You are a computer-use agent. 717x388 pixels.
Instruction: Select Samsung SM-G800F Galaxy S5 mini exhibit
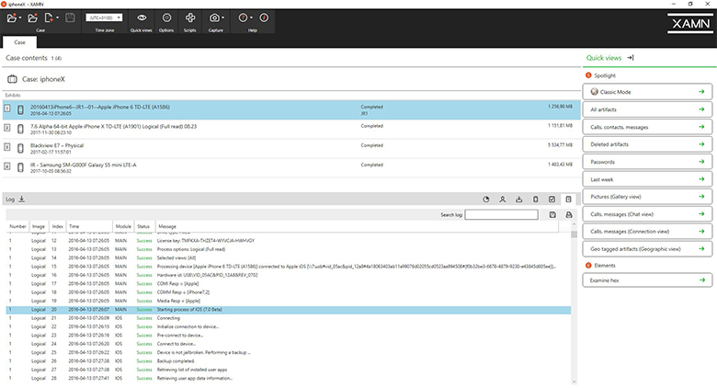pyautogui.click(x=291, y=167)
